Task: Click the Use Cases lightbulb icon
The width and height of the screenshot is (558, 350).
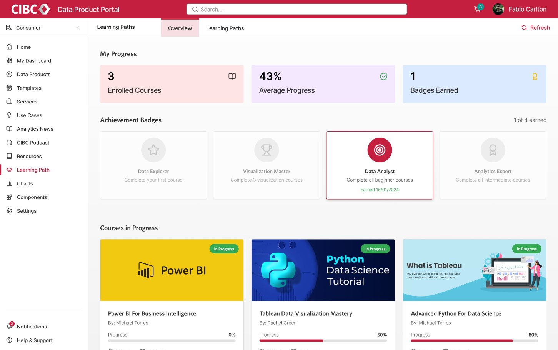Action: [x=9, y=115]
